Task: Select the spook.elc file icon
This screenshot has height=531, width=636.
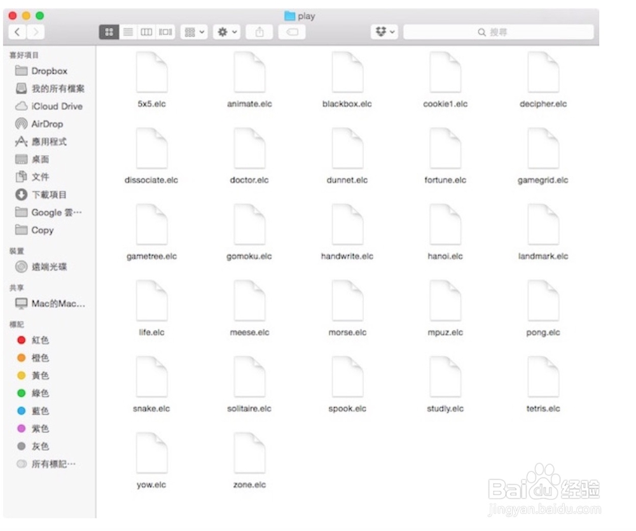Action: click(x=347, y=377)
